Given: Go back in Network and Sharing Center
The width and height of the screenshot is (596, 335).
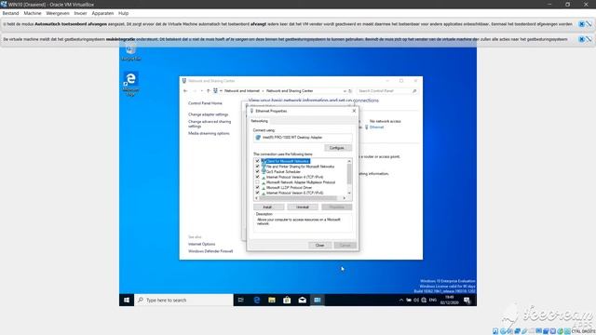Looking at the screenshot, I should point(185,91).
